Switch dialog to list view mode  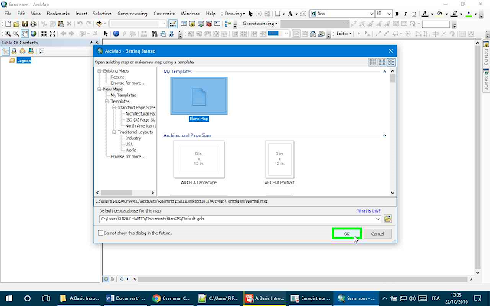coord(373,62)
